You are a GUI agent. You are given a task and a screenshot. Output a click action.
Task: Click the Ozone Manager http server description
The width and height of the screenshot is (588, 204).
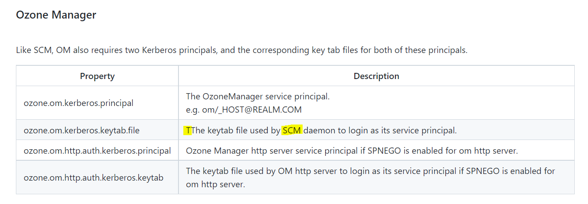click(x=352, y=151)
